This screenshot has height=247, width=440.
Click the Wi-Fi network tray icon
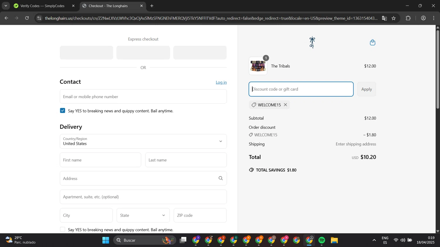coord(396,240)
